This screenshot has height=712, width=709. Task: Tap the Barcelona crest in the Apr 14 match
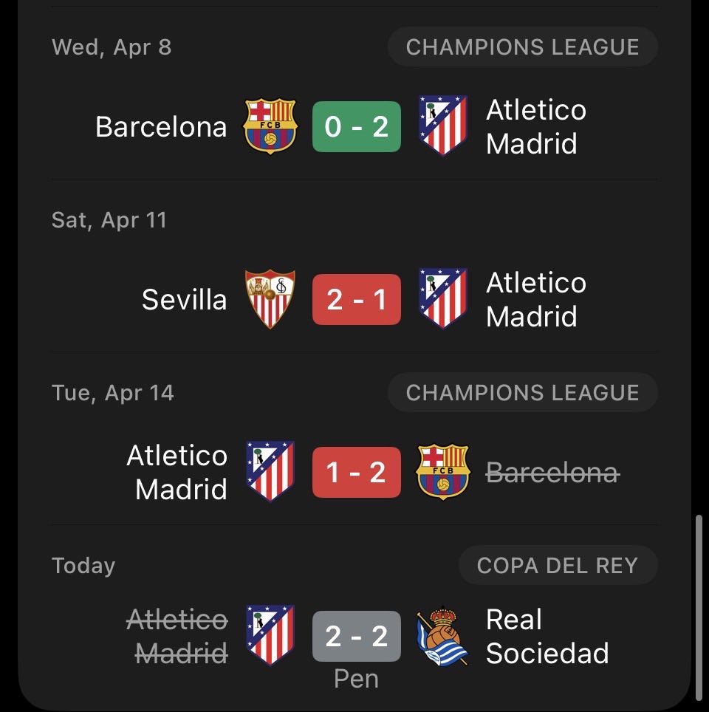point(443,472)
